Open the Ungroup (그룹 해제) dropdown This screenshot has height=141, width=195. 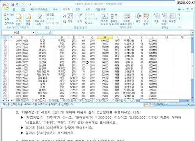164,19
